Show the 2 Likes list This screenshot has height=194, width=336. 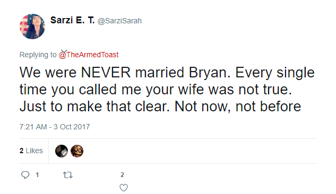pos(31,151)
